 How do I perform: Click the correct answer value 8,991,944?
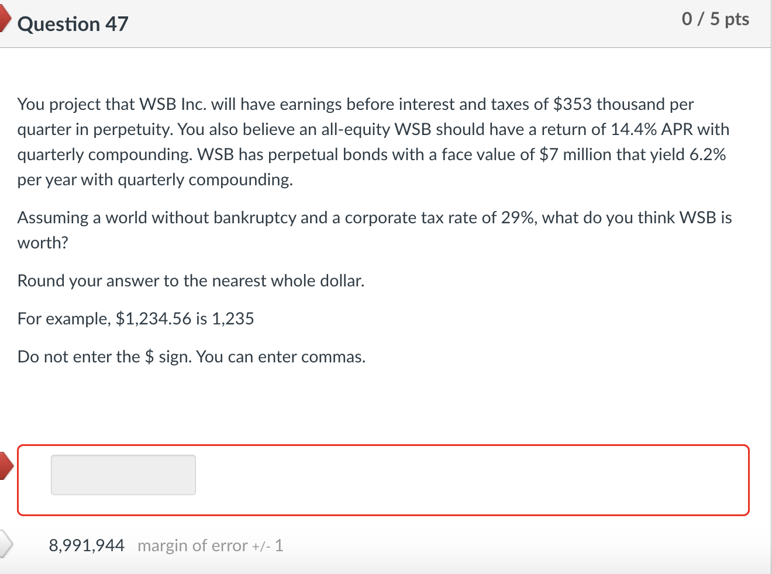click(x=87, y=545)
